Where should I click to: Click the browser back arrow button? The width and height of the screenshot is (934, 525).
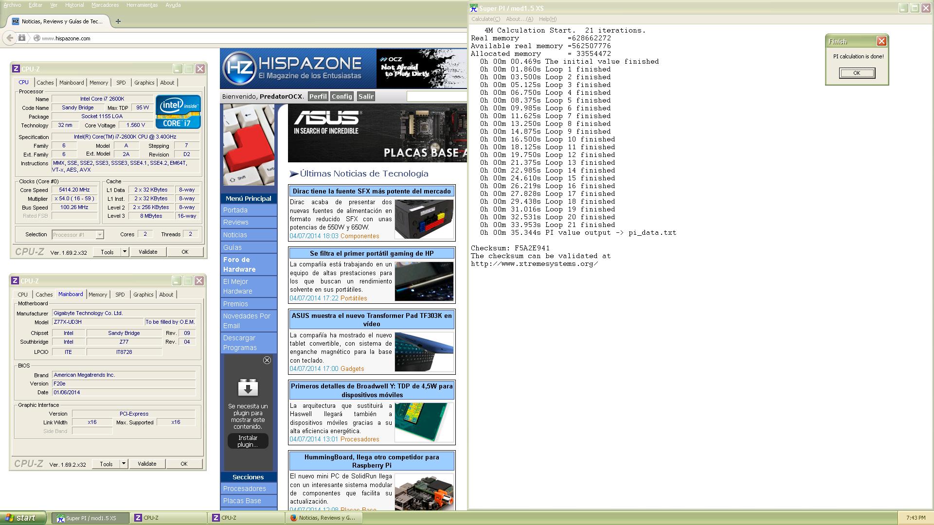(10, 38)
